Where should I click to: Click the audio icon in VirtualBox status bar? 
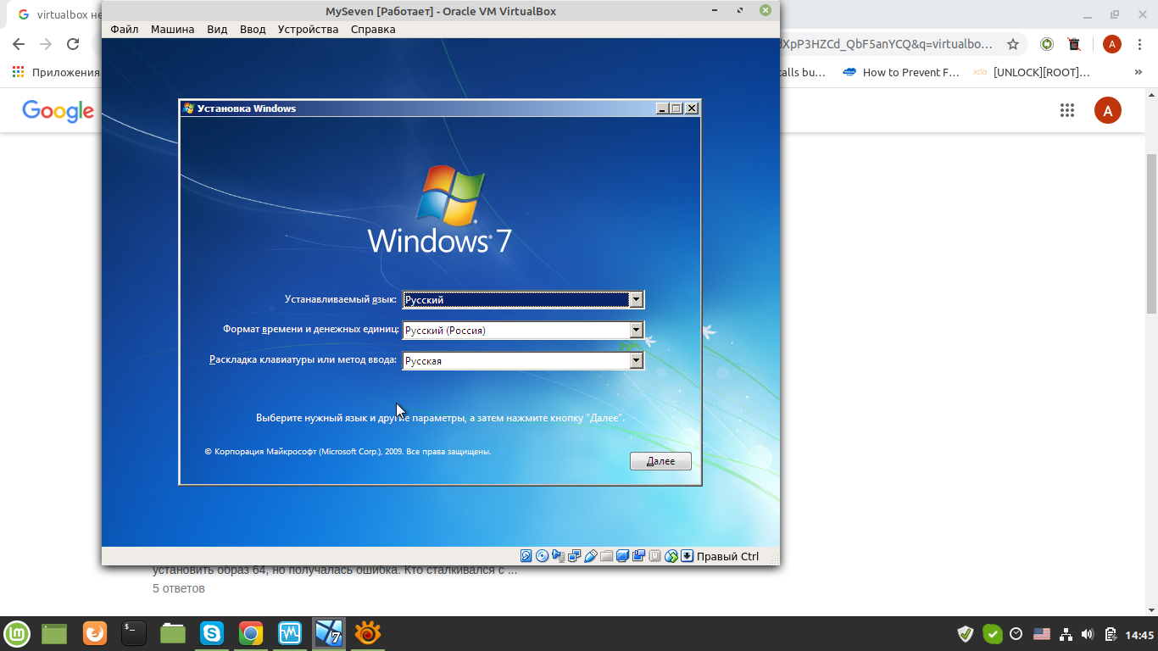pyautogui.click(x=558, y=556)
